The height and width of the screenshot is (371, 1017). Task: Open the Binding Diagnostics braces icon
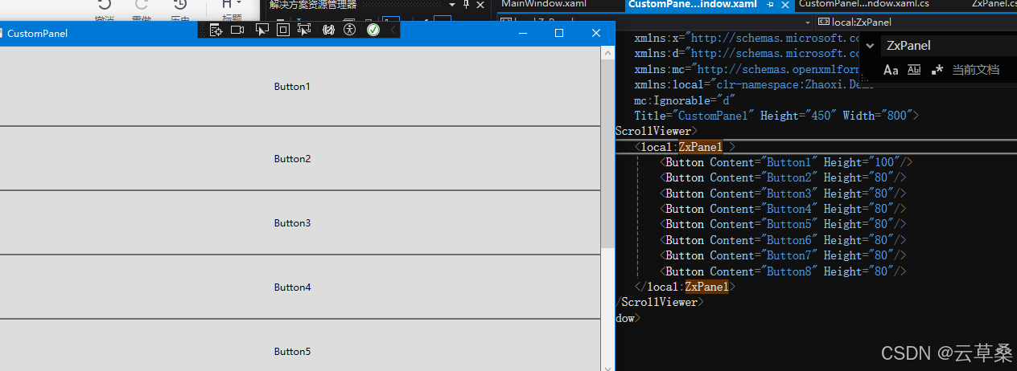(x=327, y=30)
